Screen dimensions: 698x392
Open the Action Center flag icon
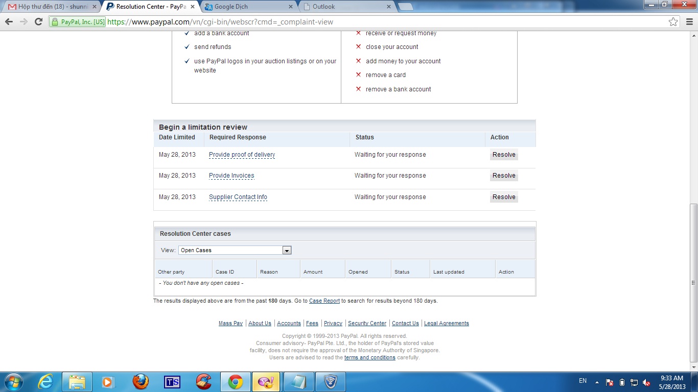pos(610,382)
